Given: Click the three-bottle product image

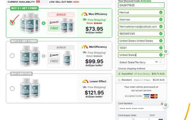Looking at the screenshot, I should click(x=30, y=23).
